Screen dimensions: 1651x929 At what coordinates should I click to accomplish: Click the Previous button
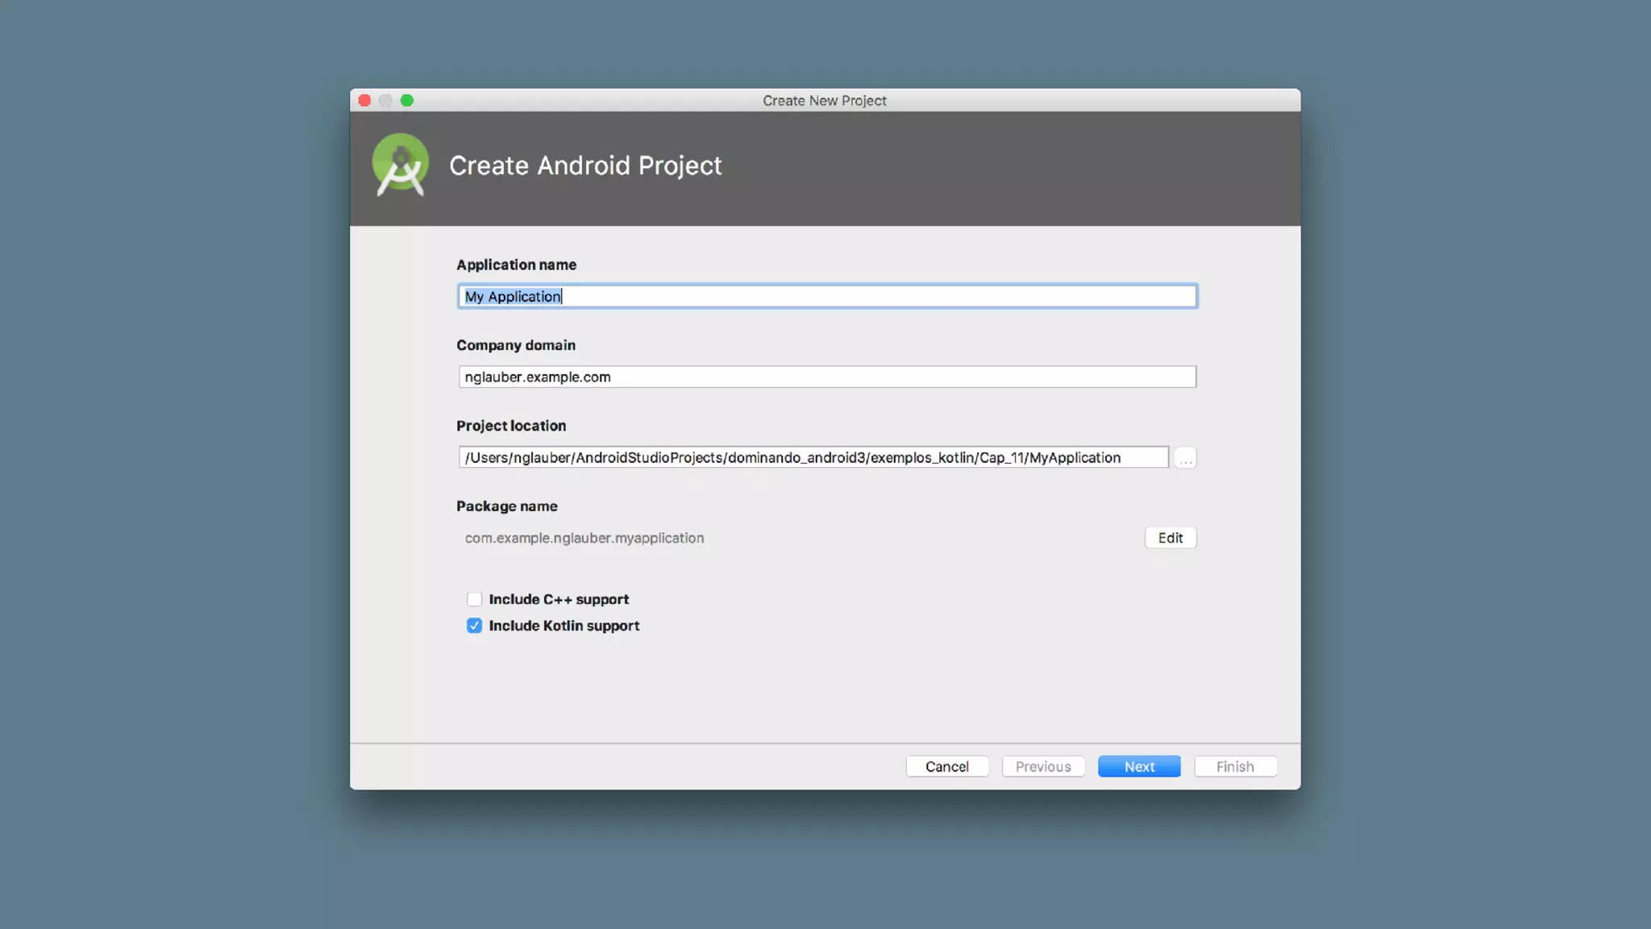[1042, 766]
